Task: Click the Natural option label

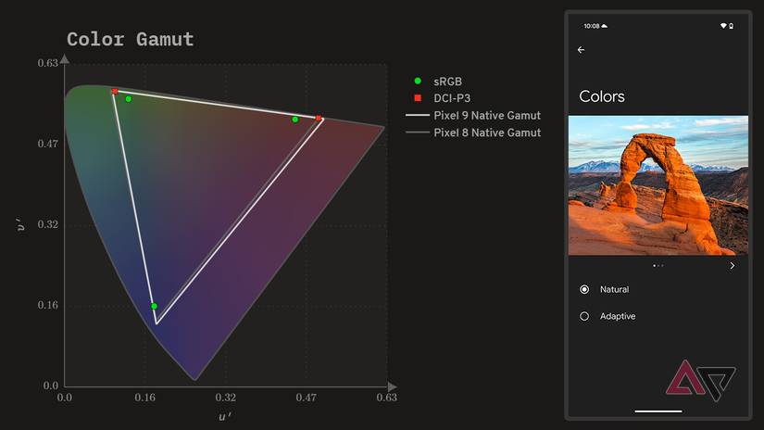Action: tap(614, 289)
